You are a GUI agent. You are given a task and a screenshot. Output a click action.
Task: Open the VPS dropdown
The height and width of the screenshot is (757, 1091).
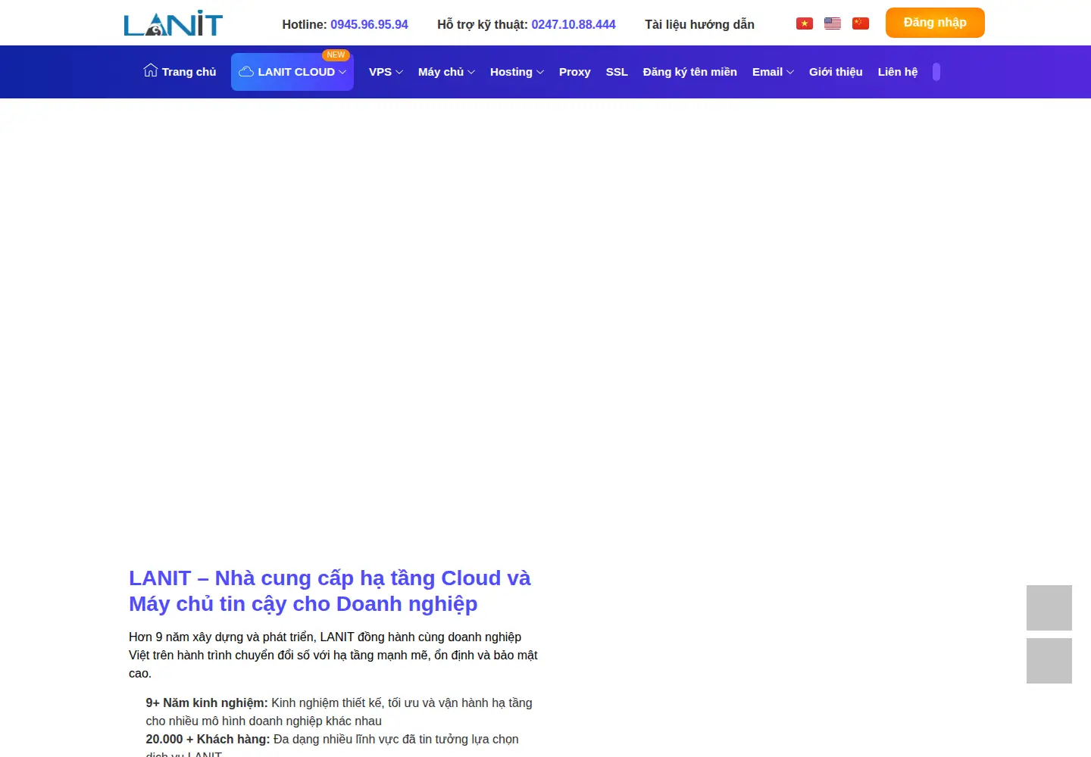[386, 72]
